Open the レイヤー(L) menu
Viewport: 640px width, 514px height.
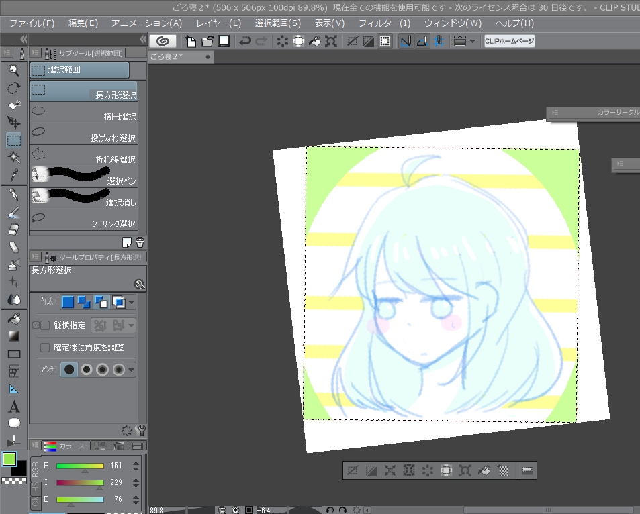coord(218,23)
